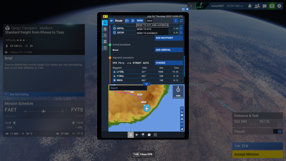Click the bottom map toolbar terrain icon
Viewport: 286px width, 161px height.
pyautogui.click(x=182, y=129)
